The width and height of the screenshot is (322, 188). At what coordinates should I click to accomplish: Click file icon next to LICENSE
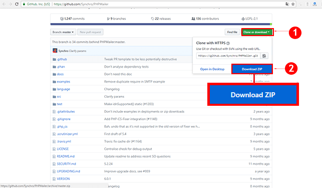54,149
